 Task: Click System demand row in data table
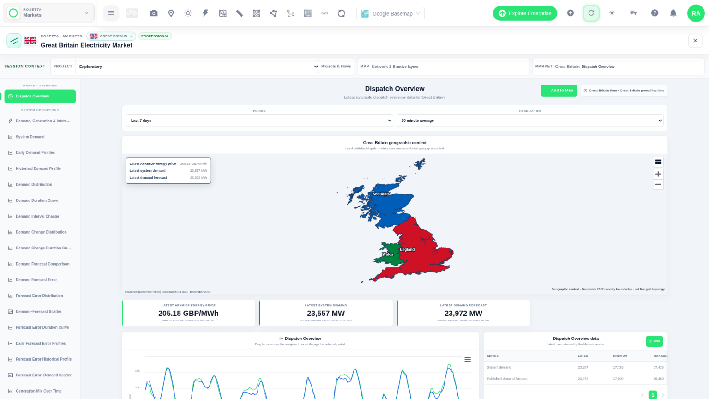click(x=576, y=367)
